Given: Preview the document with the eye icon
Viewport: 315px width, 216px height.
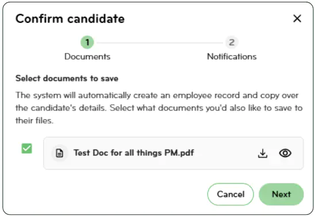Looking at the screenshot, I should (285, 154).
